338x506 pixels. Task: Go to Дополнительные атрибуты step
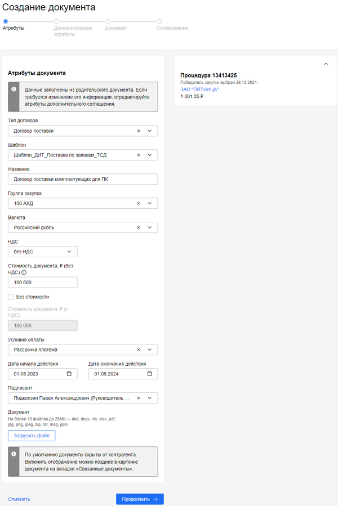pos(56,21)
